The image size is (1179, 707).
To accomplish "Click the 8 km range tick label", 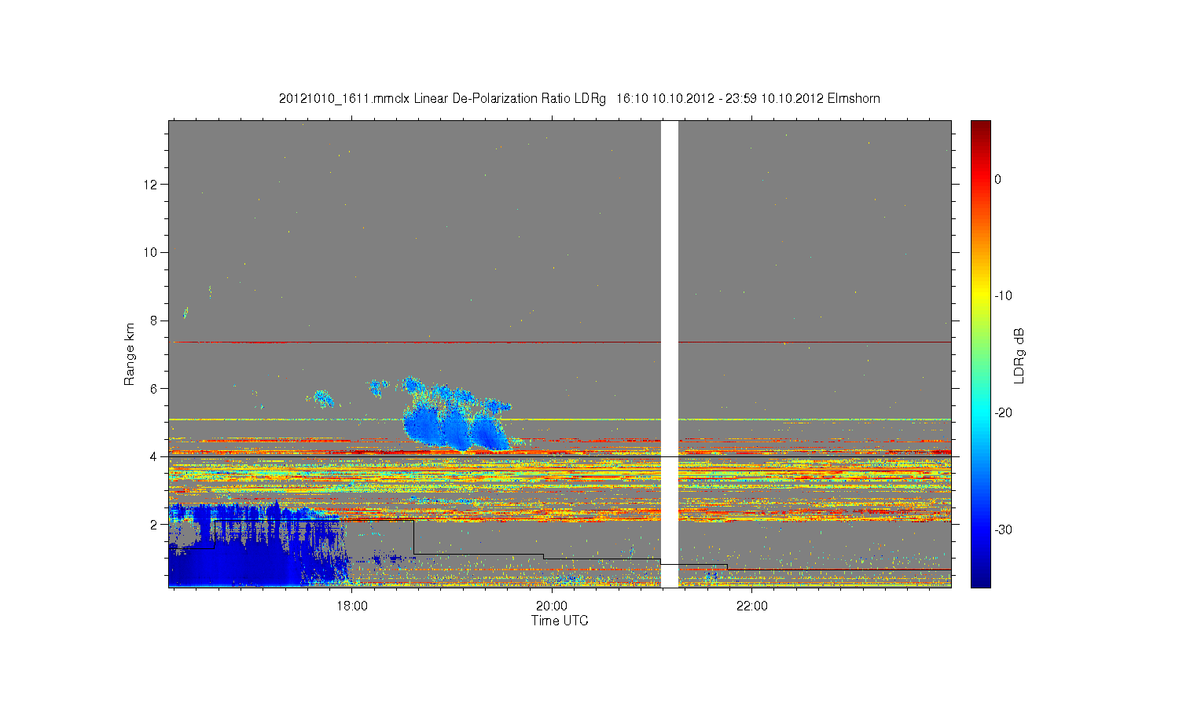I will pos(156,321).
